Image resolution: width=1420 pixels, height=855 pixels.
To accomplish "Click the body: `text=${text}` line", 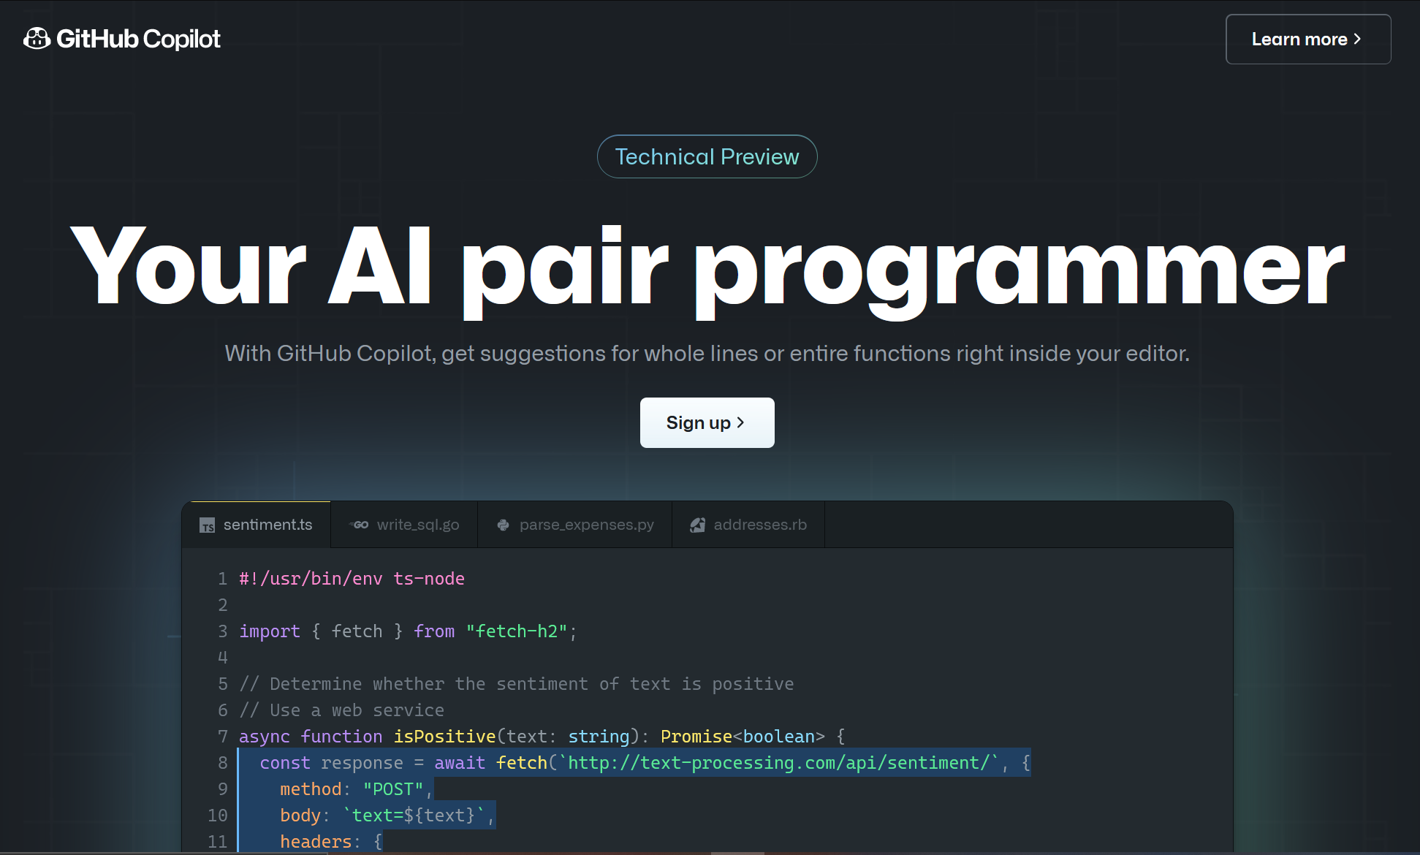I will click(387, 816).
